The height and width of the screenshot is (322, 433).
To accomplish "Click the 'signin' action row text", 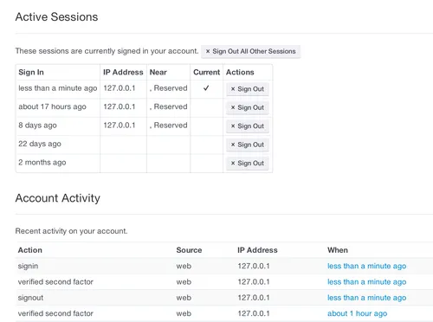I will pyautogui.click(x=28, y=266).
